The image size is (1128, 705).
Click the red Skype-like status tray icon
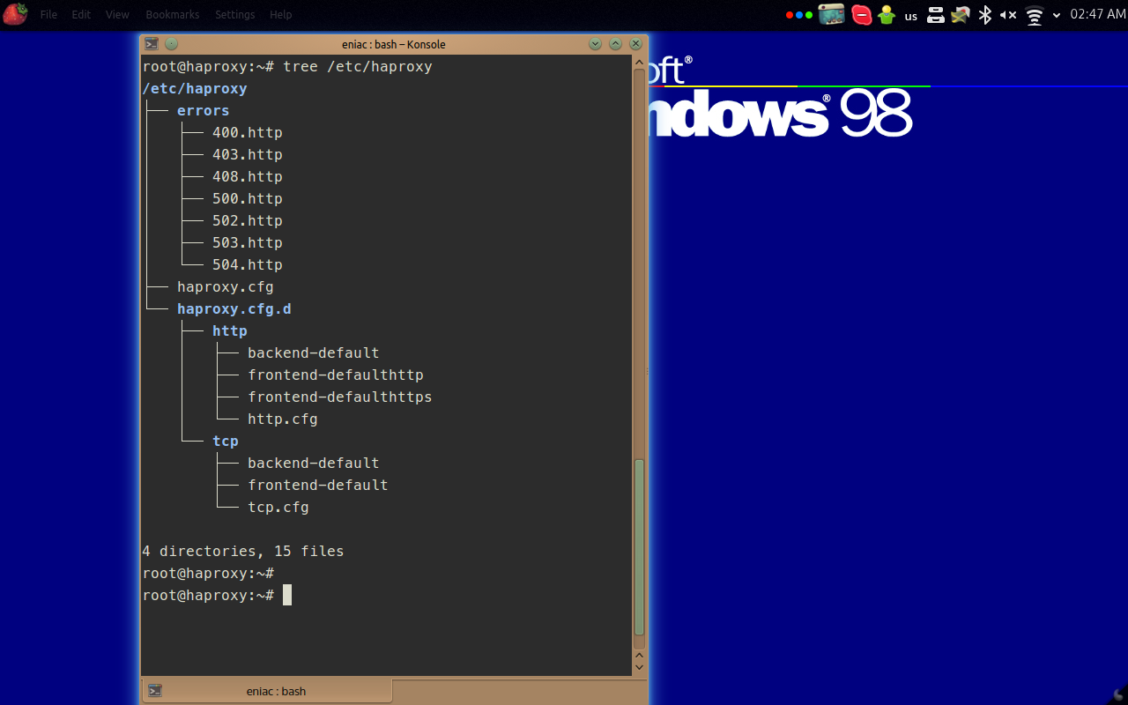(x=862, y=15)
